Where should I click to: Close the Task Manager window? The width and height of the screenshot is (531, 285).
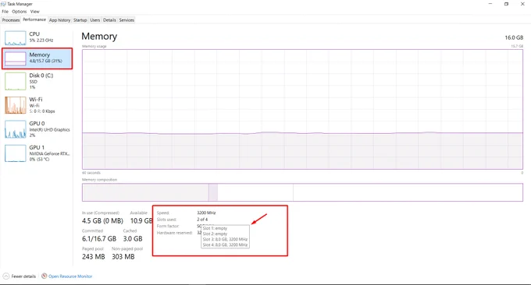click(x=522, y=4)
